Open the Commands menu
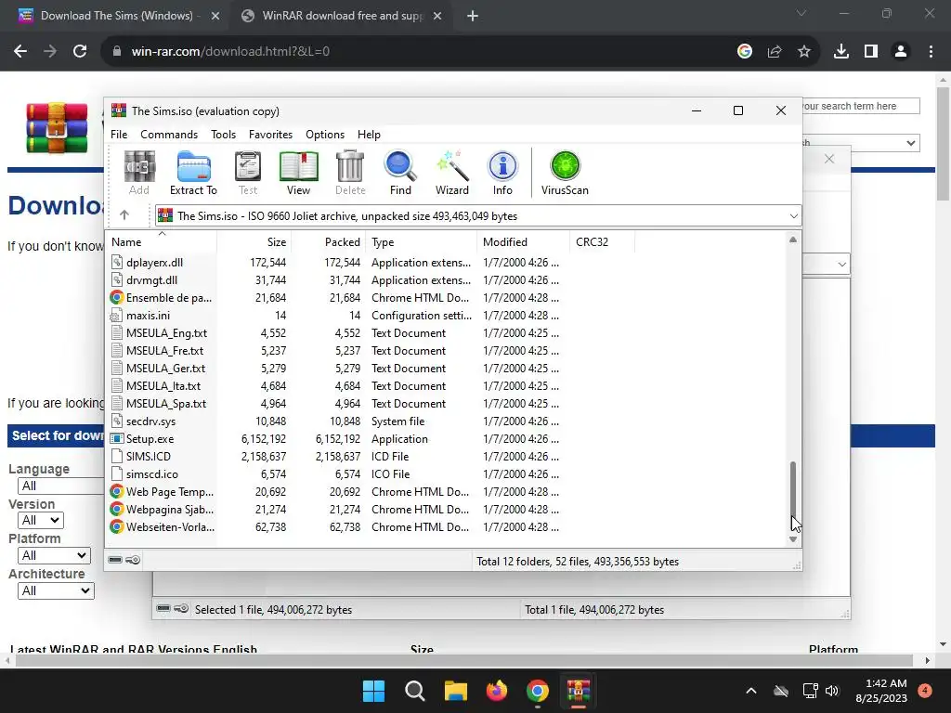Screen dimensions: 951x713 click(x=169, y=135)
